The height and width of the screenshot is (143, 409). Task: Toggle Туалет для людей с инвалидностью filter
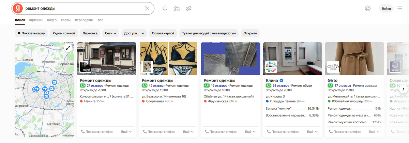209,33
